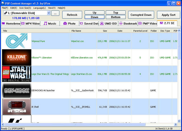Open the drive selection dropdown

click(x=49, y=13)
